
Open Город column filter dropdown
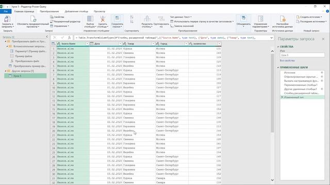click(186, 44)
